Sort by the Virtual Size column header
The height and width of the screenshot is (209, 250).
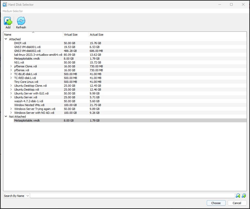[76, 35]
